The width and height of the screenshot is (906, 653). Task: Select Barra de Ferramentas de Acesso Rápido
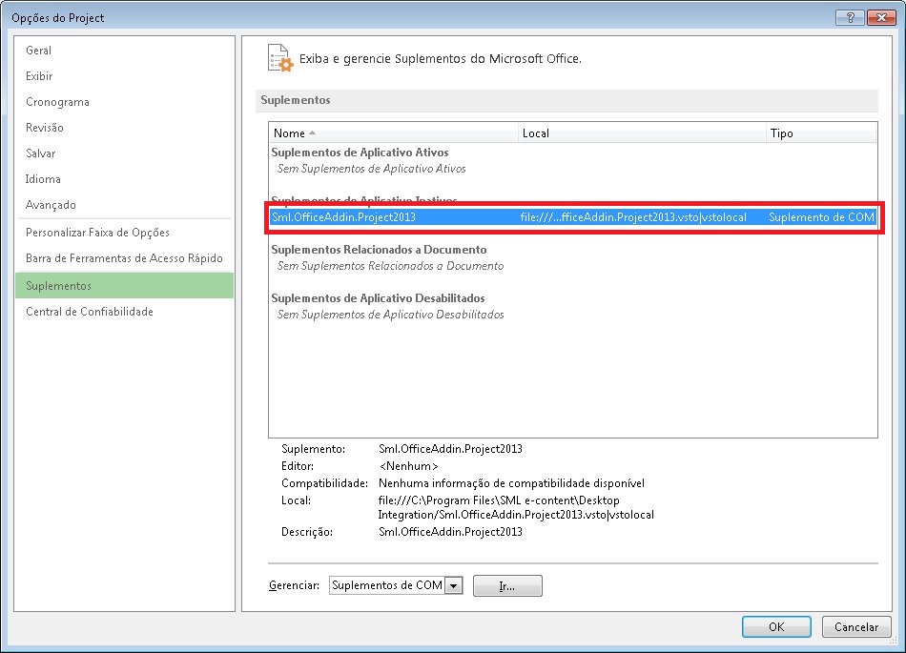pos(123,256)
